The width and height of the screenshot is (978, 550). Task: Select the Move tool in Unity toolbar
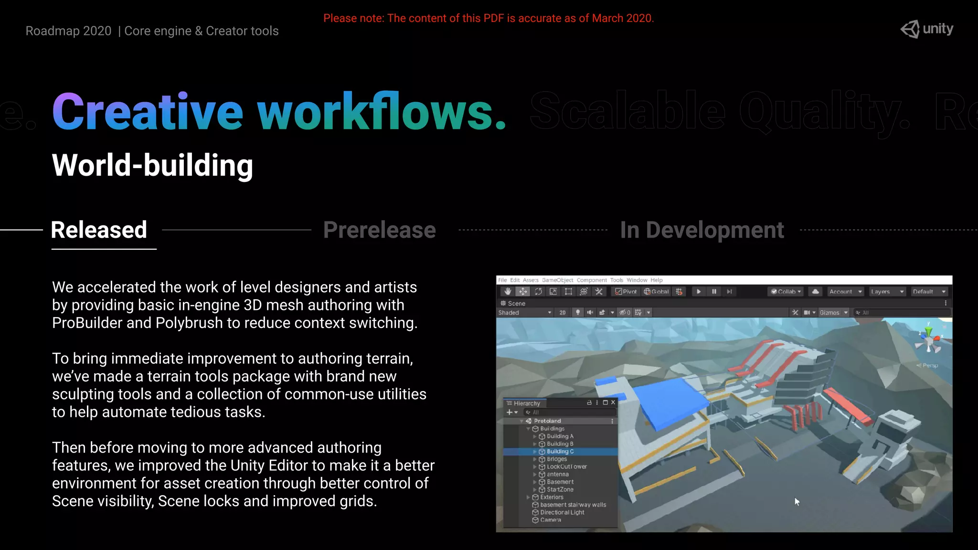[x=523, y=292]
